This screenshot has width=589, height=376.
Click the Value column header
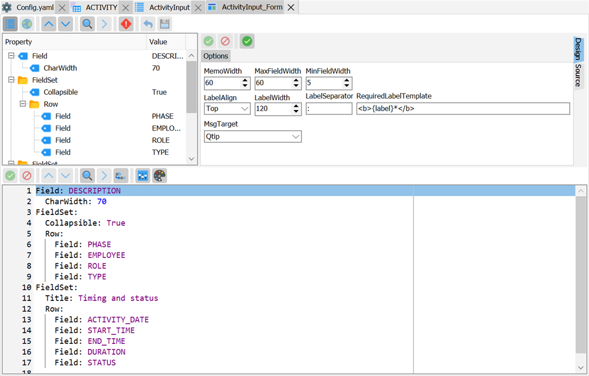pyautogui.click(x=165, y=42)
